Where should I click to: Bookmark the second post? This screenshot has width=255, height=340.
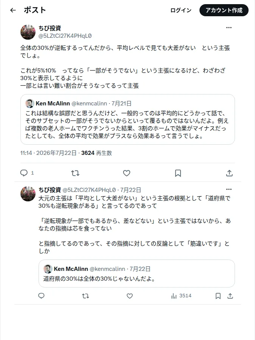click(218, 296)
